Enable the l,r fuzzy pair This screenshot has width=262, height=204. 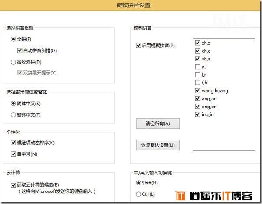point(197,75)
